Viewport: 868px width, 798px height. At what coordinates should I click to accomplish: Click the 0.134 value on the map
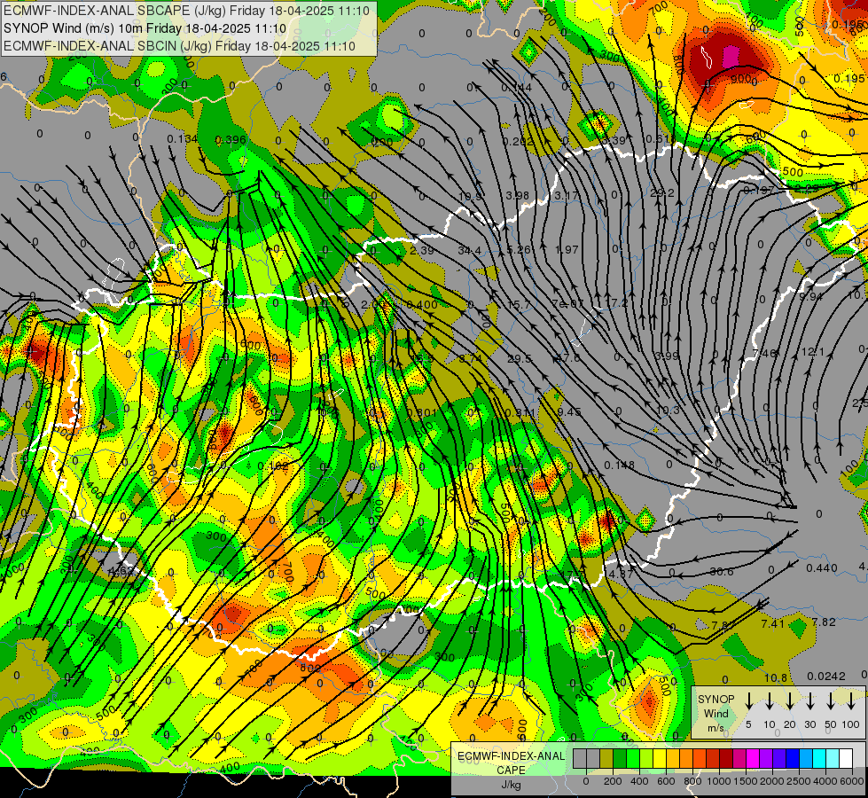[182, 138]
